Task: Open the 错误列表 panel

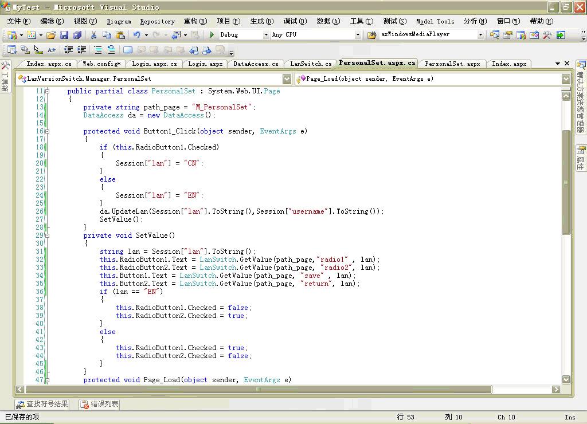Action: [x=100, y=404]
